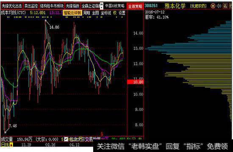Click the 7.46 low price annotation

(x=13, y=126)
